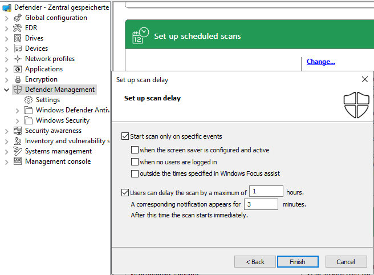Click the Security awareness icon
The image size is (374, 275).
pyautogui.click(x=18, y=131)
